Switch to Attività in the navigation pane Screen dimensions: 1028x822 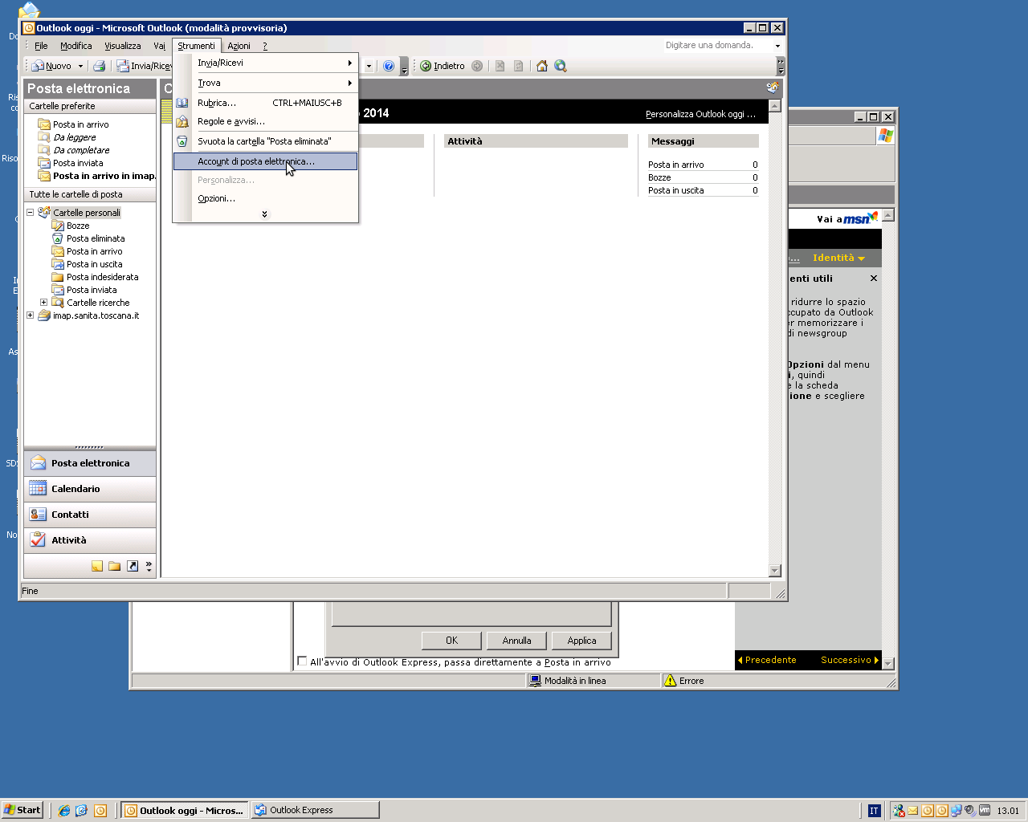pos(90,540)
